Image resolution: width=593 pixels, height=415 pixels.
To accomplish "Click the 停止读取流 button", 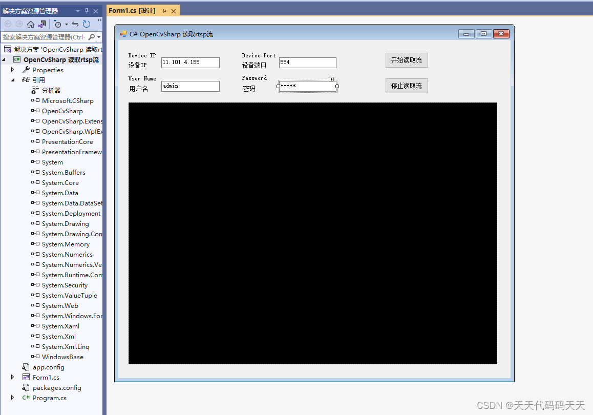I will 407,86.
